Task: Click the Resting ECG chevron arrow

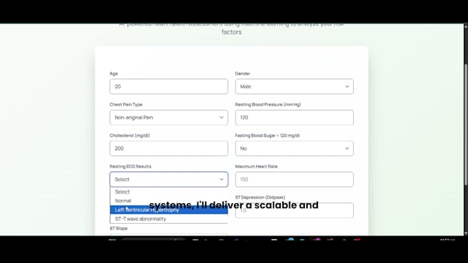Action: pos(222,179)
